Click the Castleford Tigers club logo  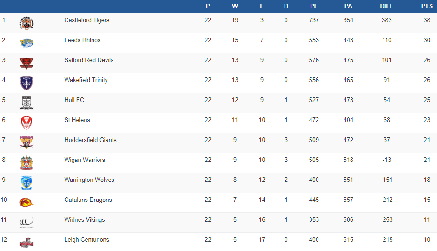coord(26,23)
